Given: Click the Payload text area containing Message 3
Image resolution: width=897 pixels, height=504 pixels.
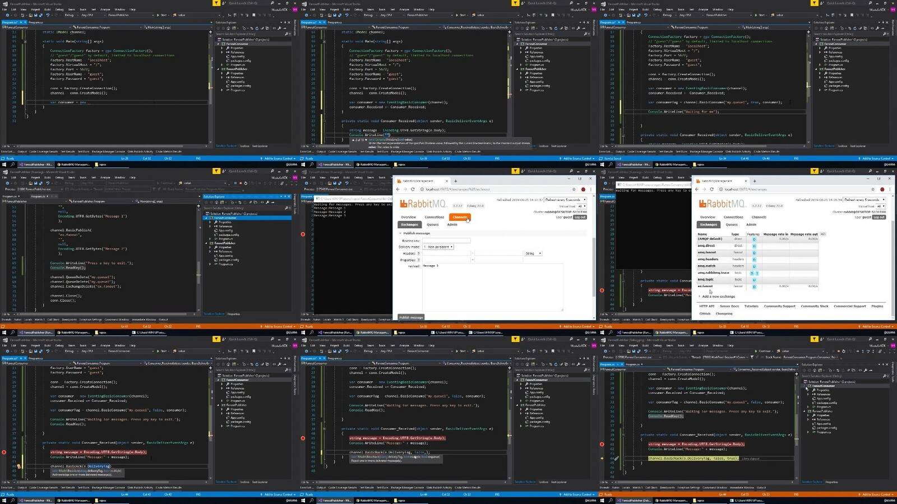Looking at the screenshot, I should point(492,287).
